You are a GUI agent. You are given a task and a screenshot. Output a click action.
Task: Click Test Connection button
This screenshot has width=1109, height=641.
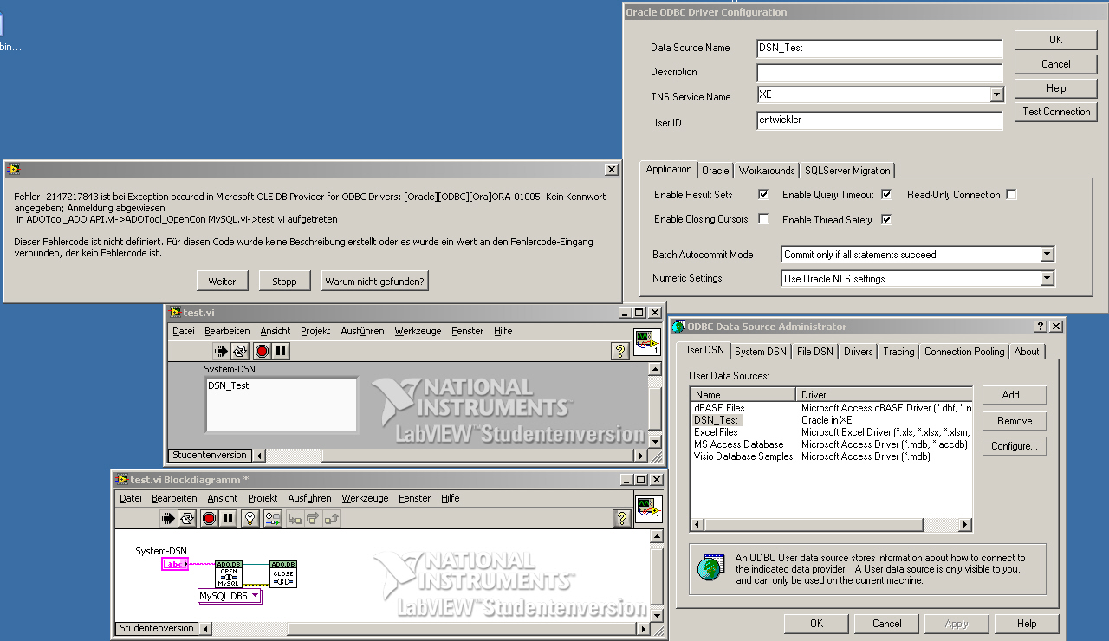1056,112
